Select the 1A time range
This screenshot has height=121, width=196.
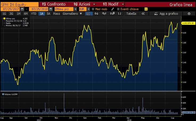(42, 13)
